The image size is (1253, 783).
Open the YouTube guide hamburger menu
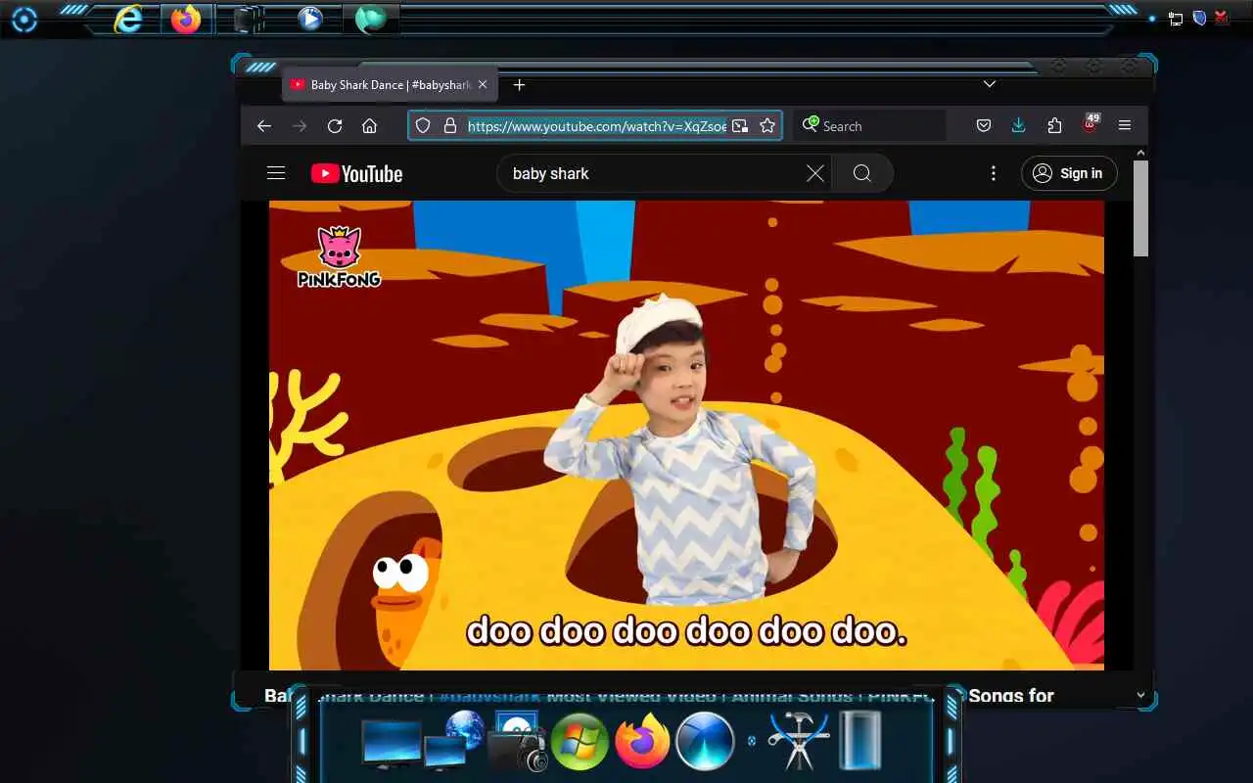(276, 173)
